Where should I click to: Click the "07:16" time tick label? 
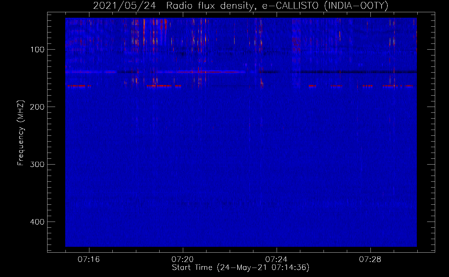click(89, 260)
